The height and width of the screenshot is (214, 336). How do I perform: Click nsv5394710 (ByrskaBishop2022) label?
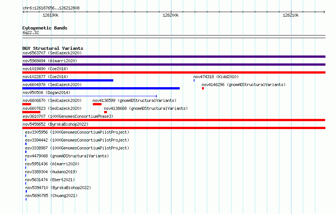[58, 188]
